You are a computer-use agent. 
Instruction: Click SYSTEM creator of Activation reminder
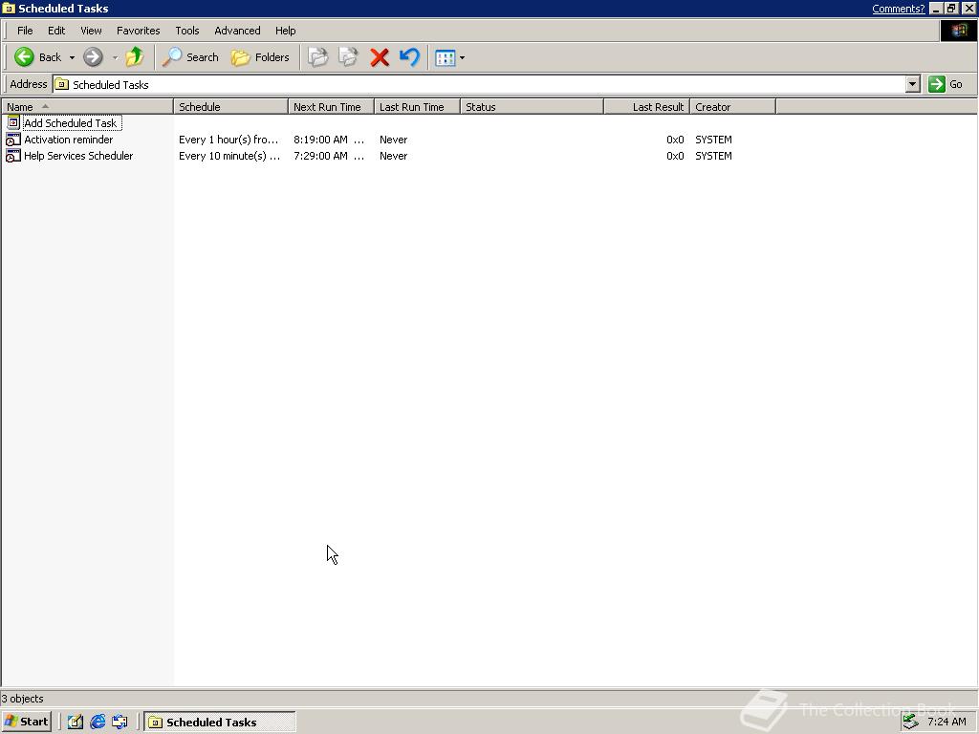coord(713,140)
